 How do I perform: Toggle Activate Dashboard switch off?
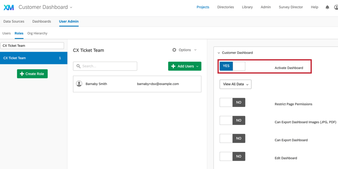[x=232, y=66]
